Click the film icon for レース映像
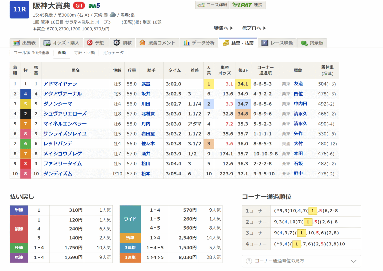 point(265,43)
